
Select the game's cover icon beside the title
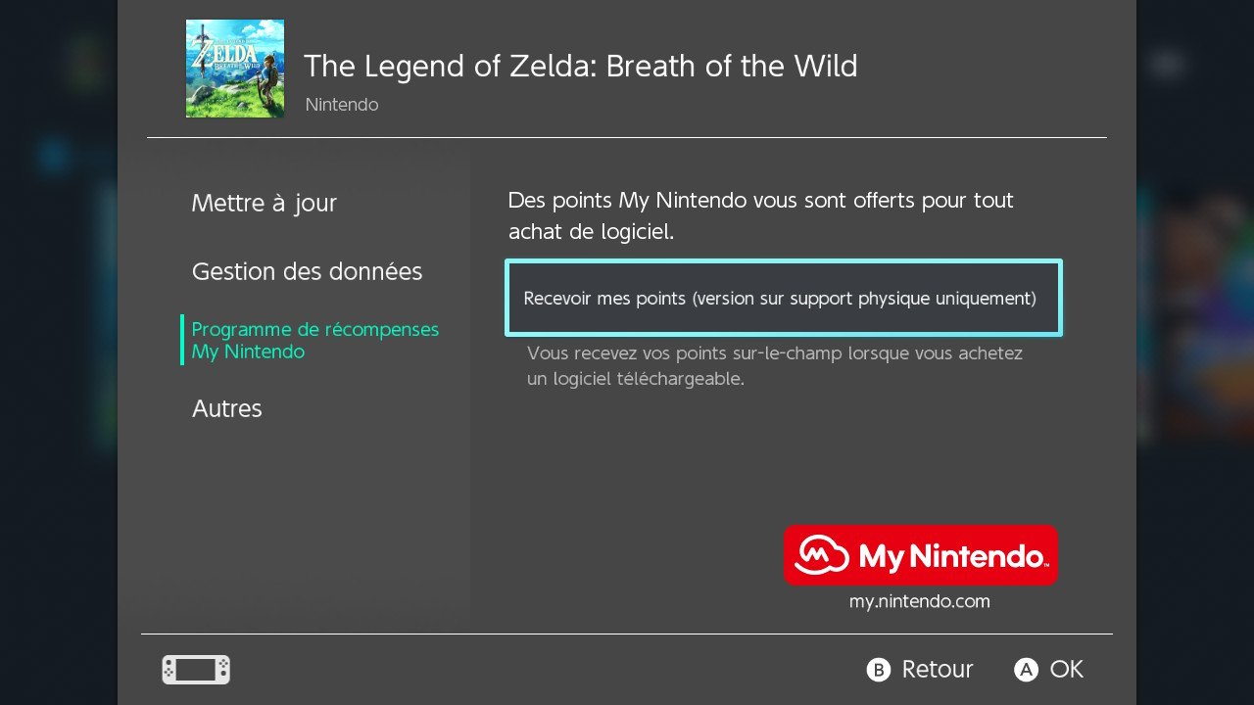click(x=234, y=69)
